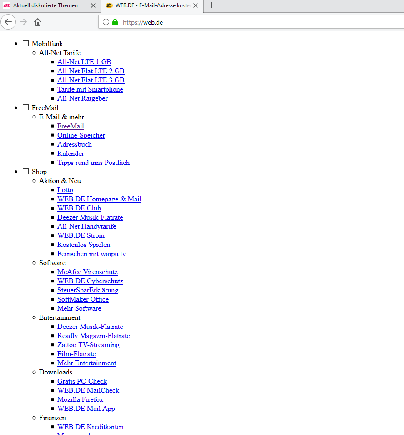
Task: Close the WEB.DE tab
Action: 196,5
